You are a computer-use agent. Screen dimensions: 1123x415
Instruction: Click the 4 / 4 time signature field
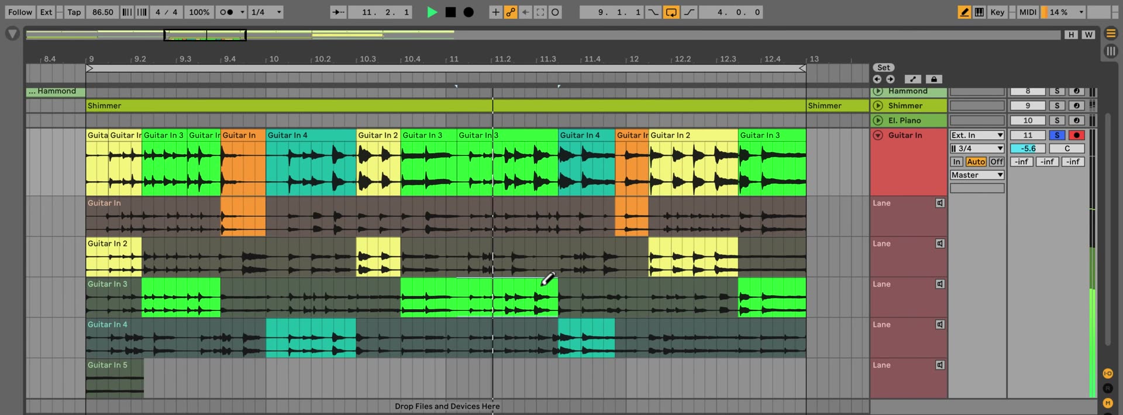(x=166, y=12)
